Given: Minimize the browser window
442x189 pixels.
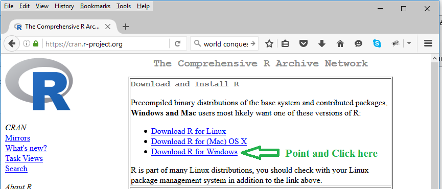Looking at the screenshot, I should pos(380,9).
